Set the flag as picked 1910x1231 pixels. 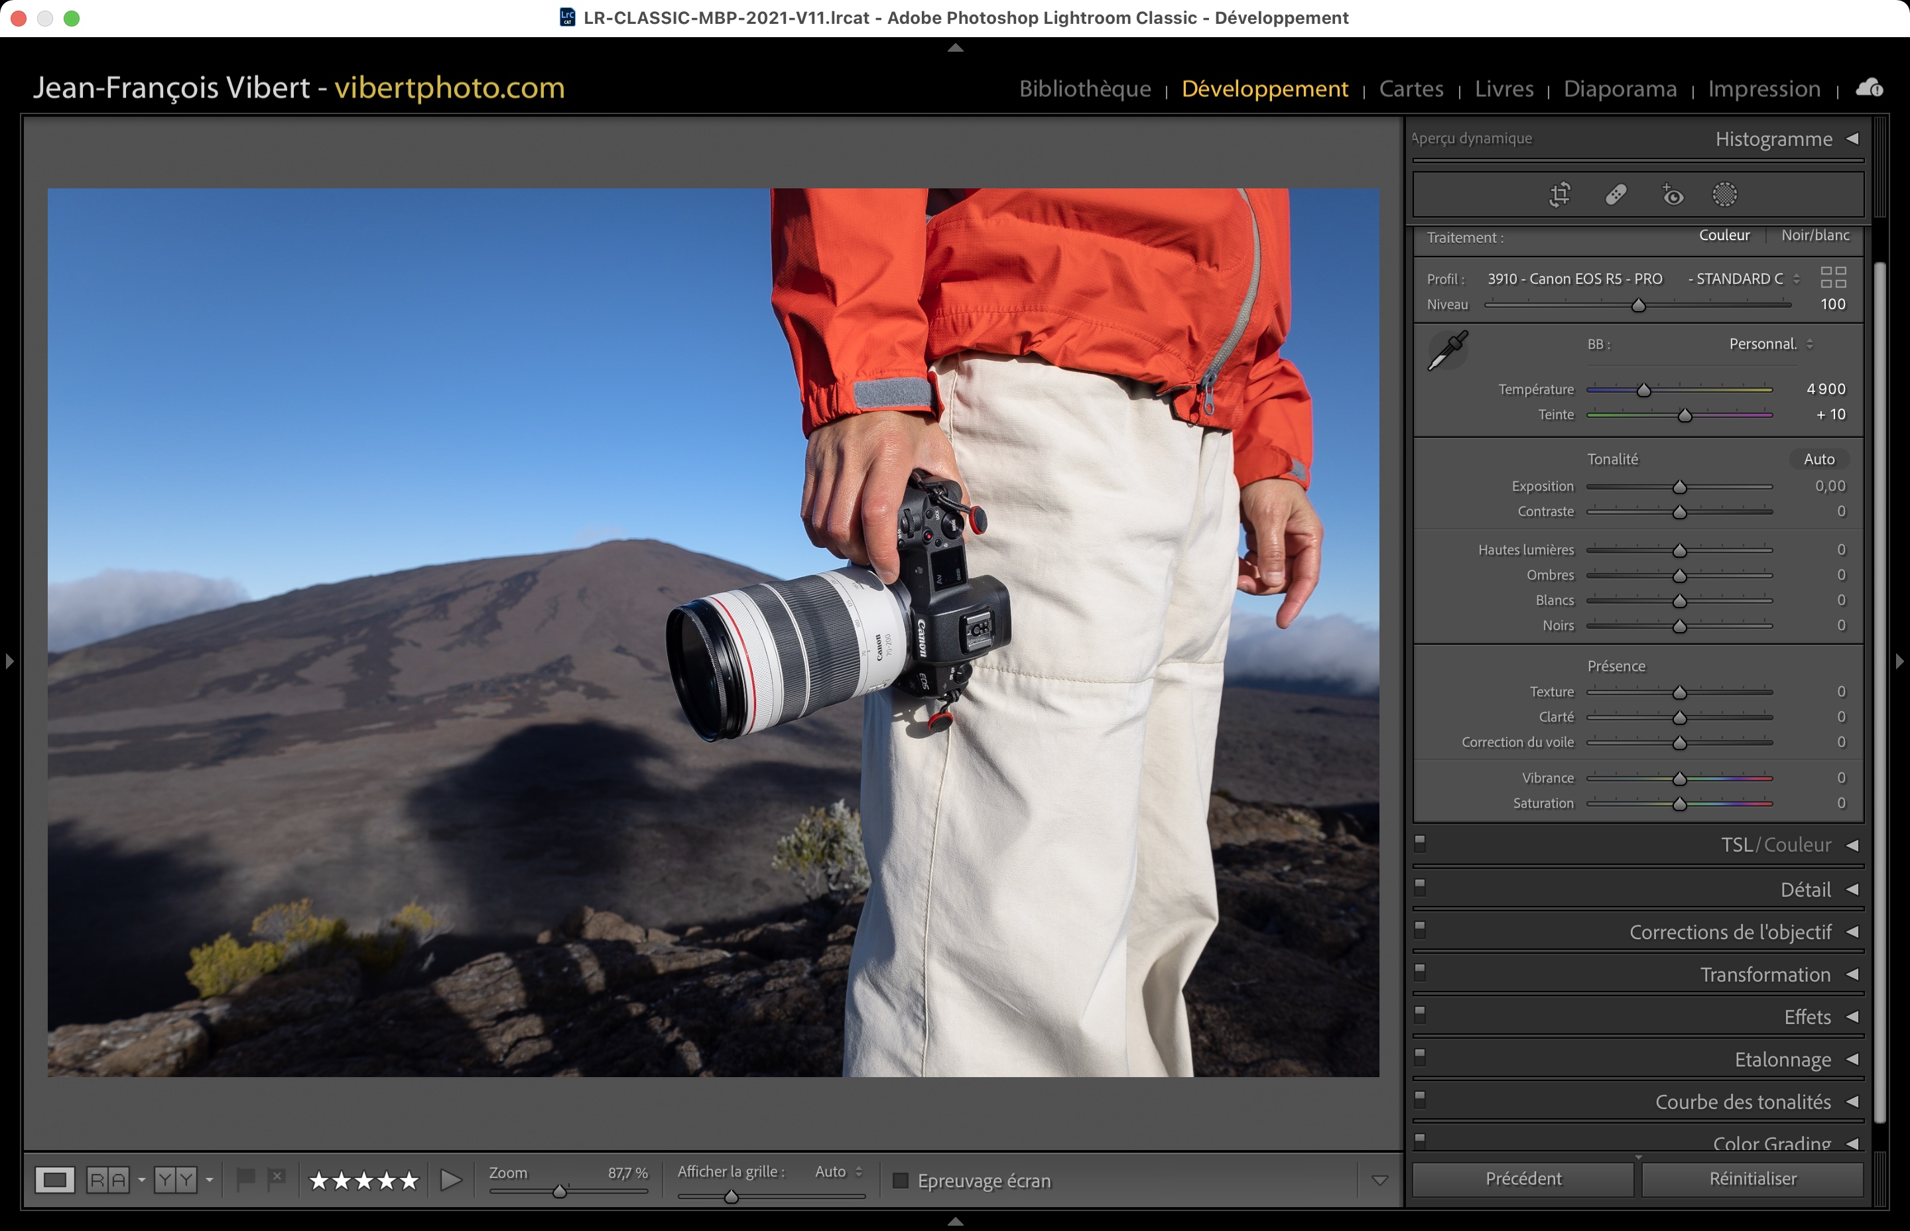pos(245,1178)
